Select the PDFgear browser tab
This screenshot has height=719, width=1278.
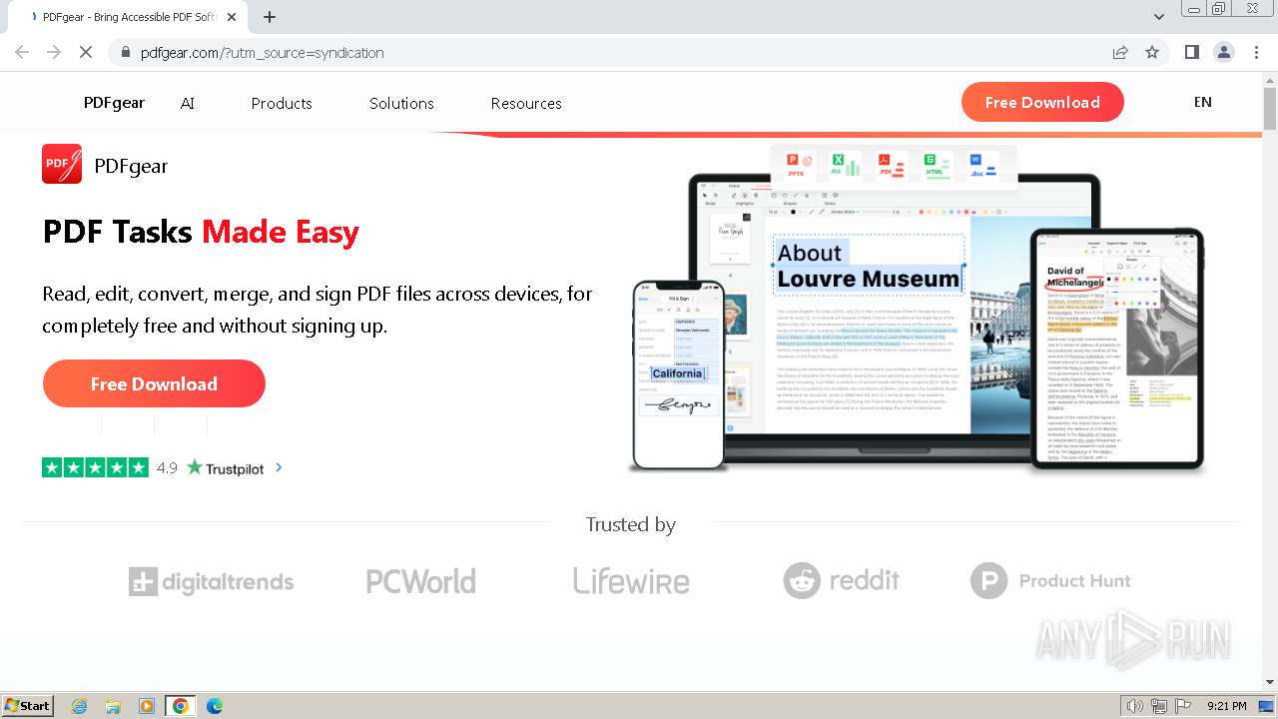(130, 17)
